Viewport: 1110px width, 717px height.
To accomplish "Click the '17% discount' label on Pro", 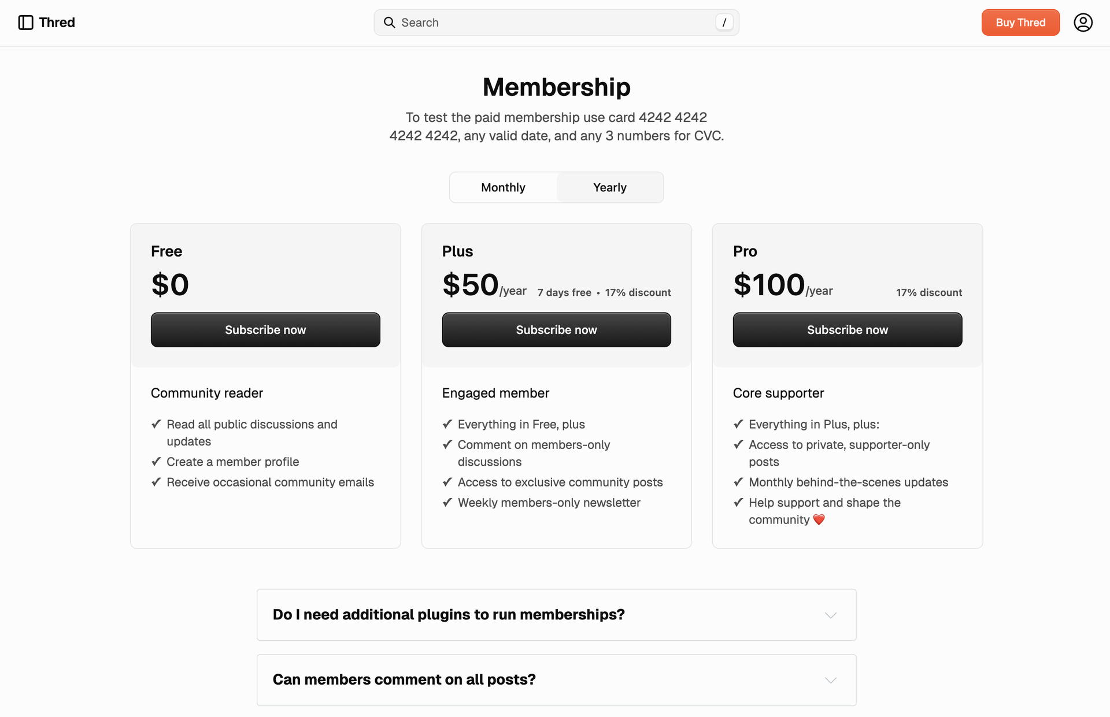I will [x=929, y=292].
